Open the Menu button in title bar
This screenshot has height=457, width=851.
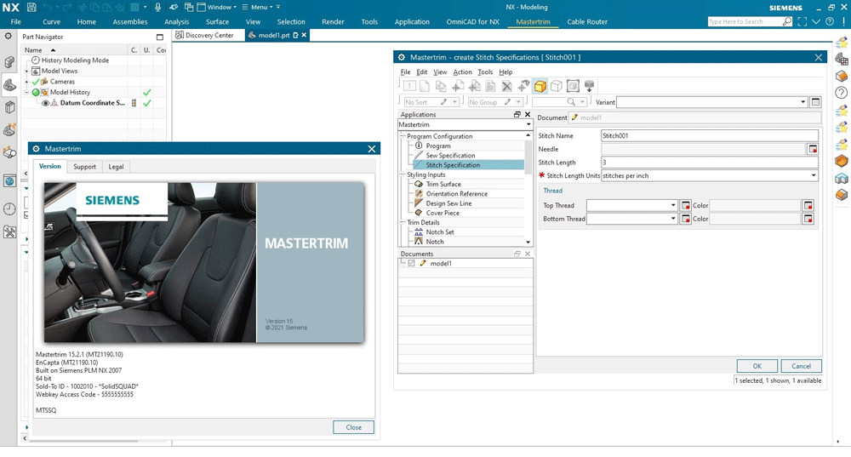point(255,7)
